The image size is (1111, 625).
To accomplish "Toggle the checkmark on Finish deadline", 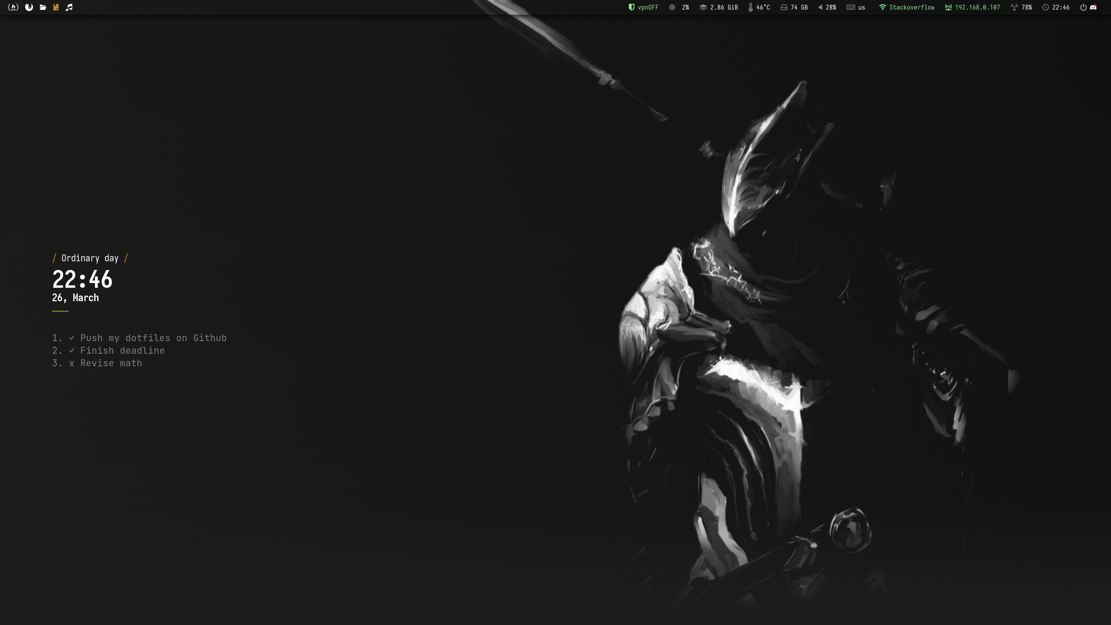I will click(72, 350).
